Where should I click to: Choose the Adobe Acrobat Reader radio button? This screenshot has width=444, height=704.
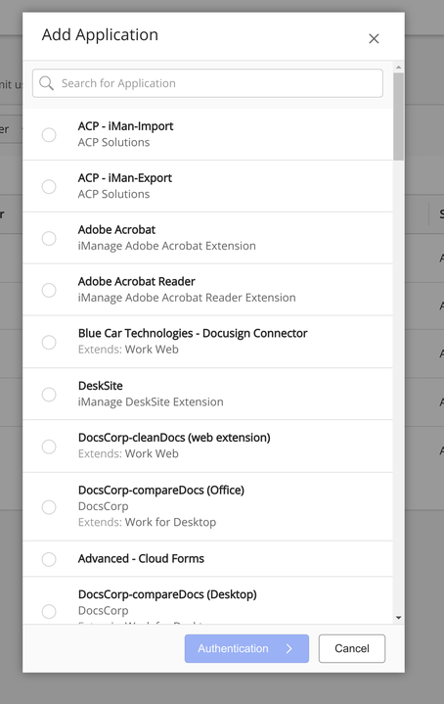tap(49, 290)
